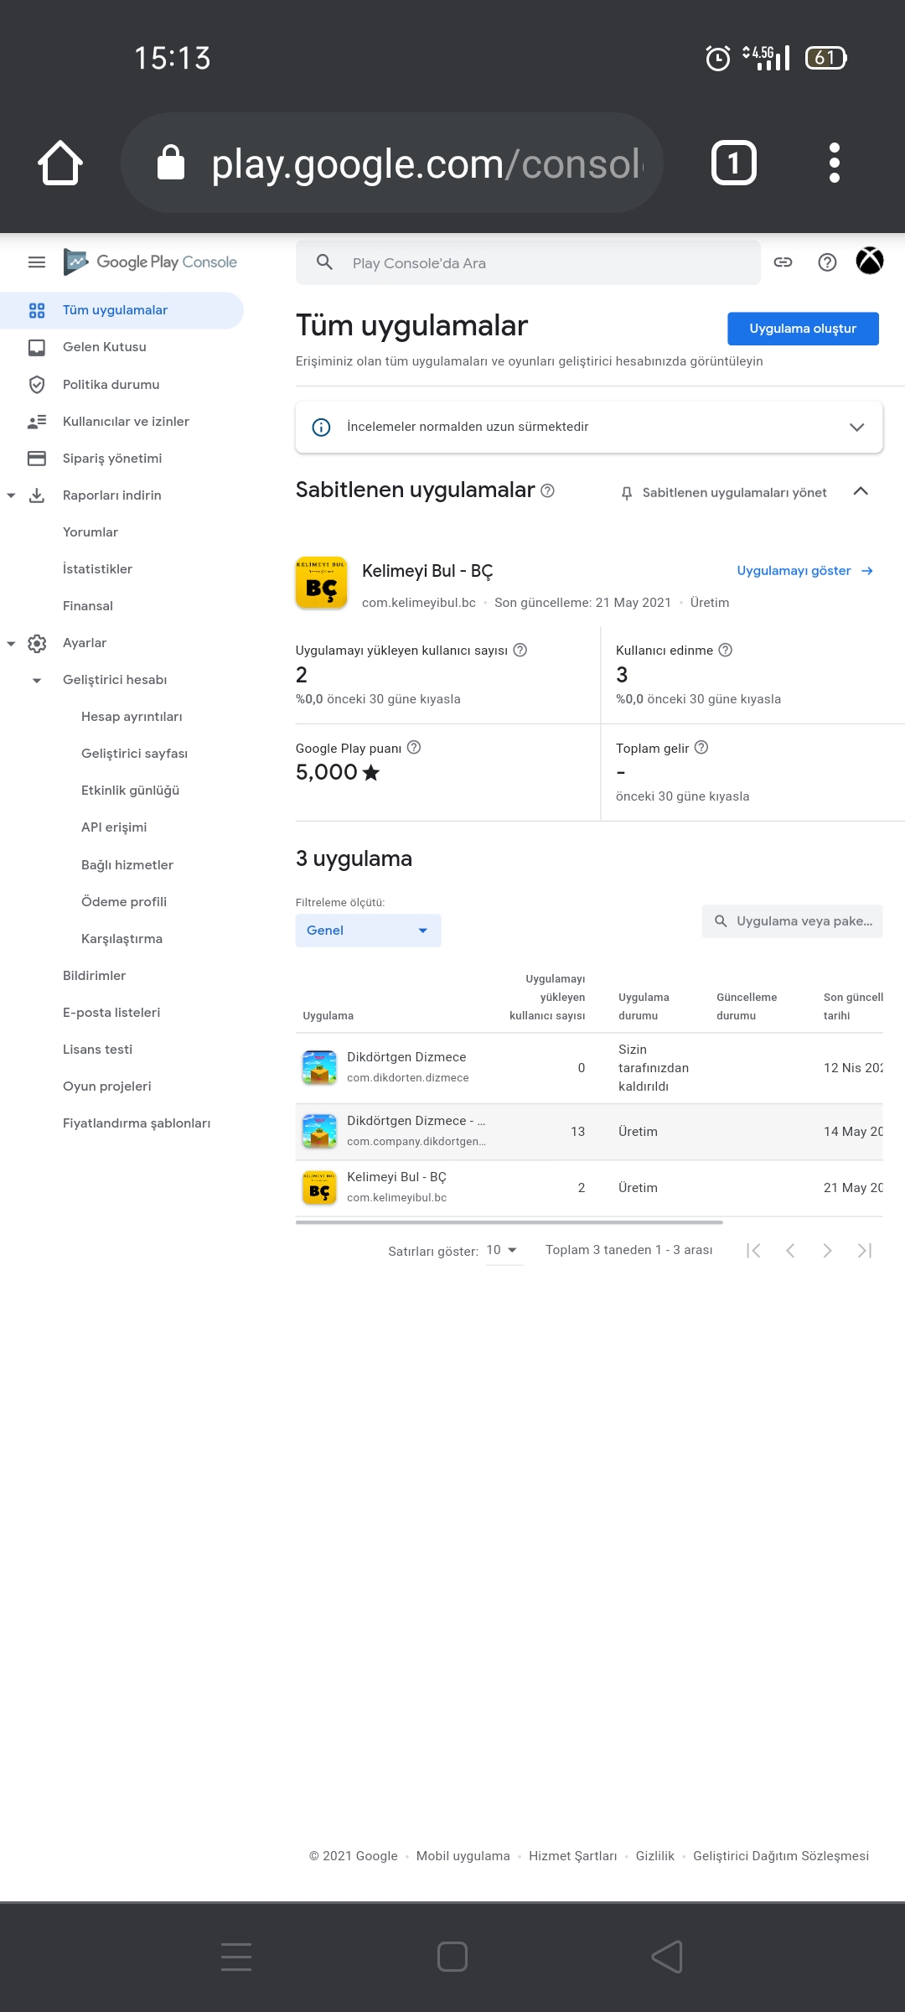Tap Android recent apps menu button
905x2012 pixels.
pos(236,1957)
